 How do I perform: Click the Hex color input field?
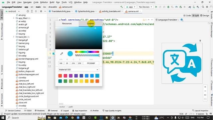point(91,63)
